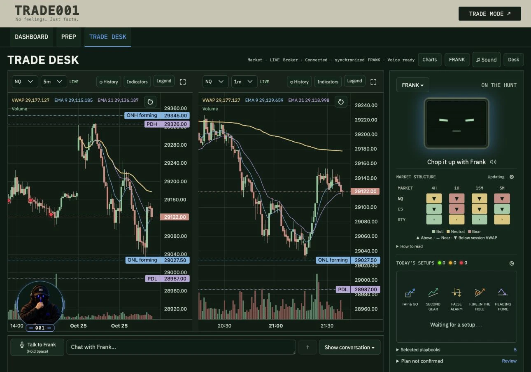This screenshot has width=531, height=372.
Task: Reset the 5m chart view with refresh icon
Action: click(150, 102)
